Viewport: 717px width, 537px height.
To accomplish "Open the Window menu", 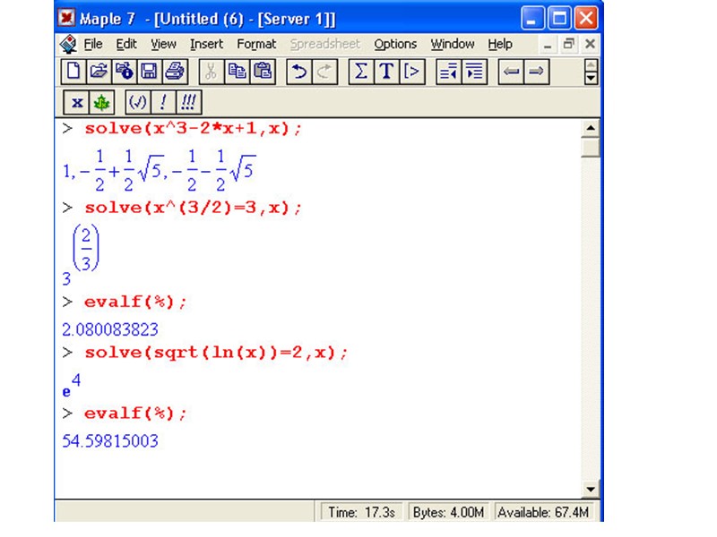I will click(453, 44).
